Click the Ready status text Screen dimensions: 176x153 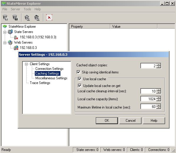coord(6,150)
